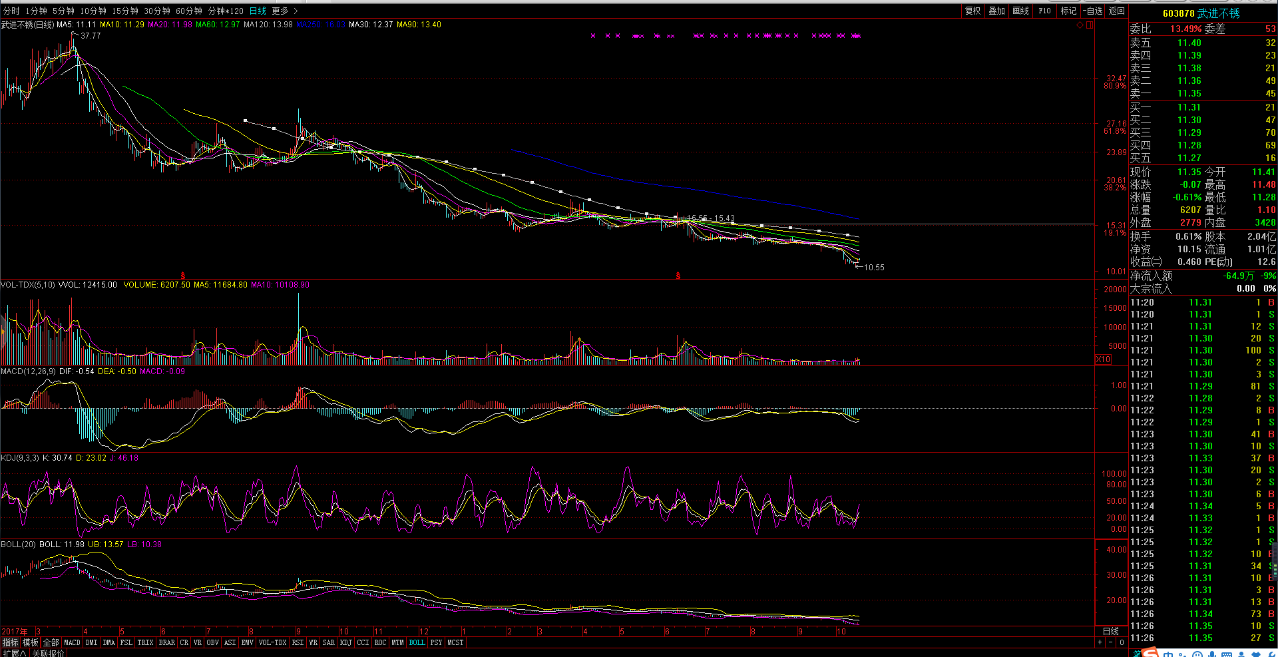Viewport: 1278px width, 657px height.
Task: Select the VR indicator
Action: pos(197,642)
